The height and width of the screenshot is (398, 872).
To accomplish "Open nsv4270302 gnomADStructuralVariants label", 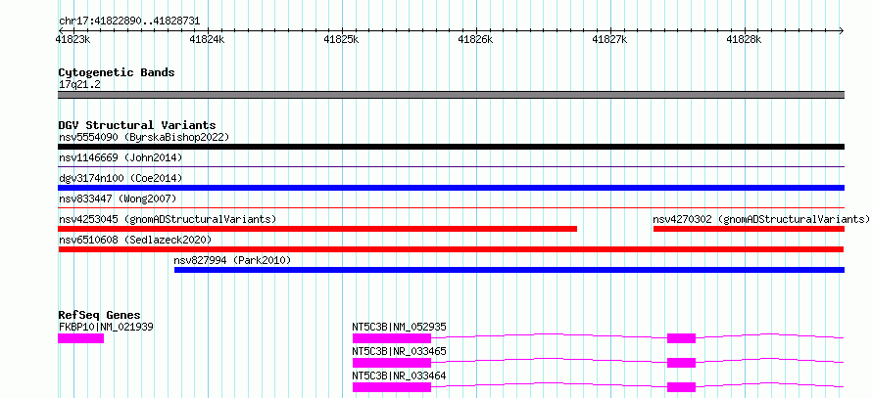I will 760,219.
